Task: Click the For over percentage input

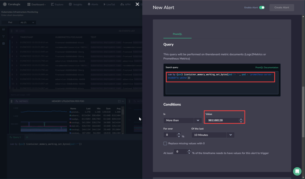Action: (170, 135)
